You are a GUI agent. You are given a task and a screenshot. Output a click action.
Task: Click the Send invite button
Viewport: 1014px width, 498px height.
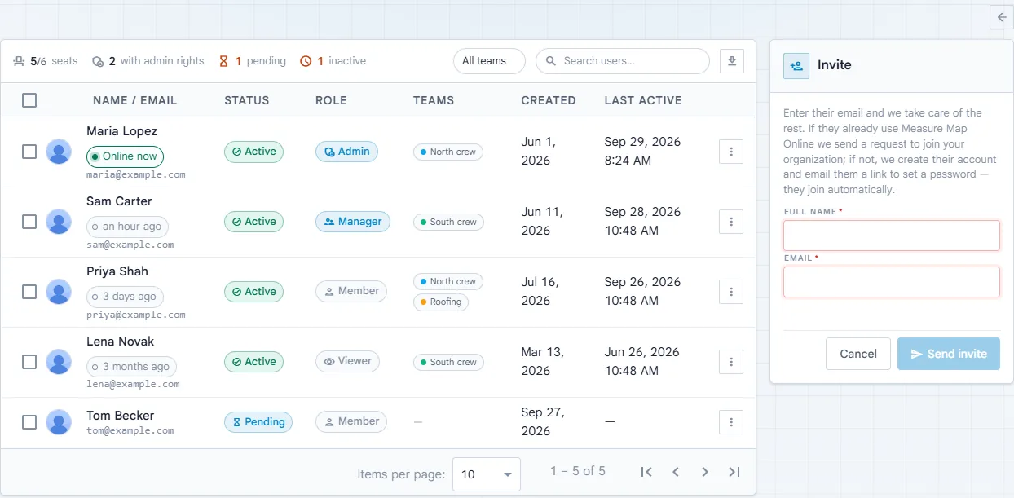click(949, 354)
